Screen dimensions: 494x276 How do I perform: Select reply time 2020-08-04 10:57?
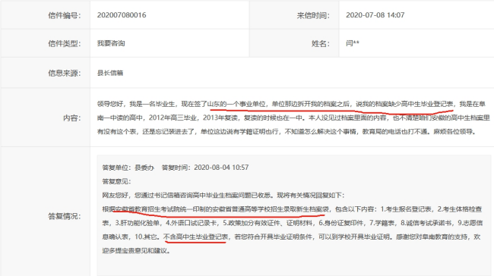click(221, 168)
